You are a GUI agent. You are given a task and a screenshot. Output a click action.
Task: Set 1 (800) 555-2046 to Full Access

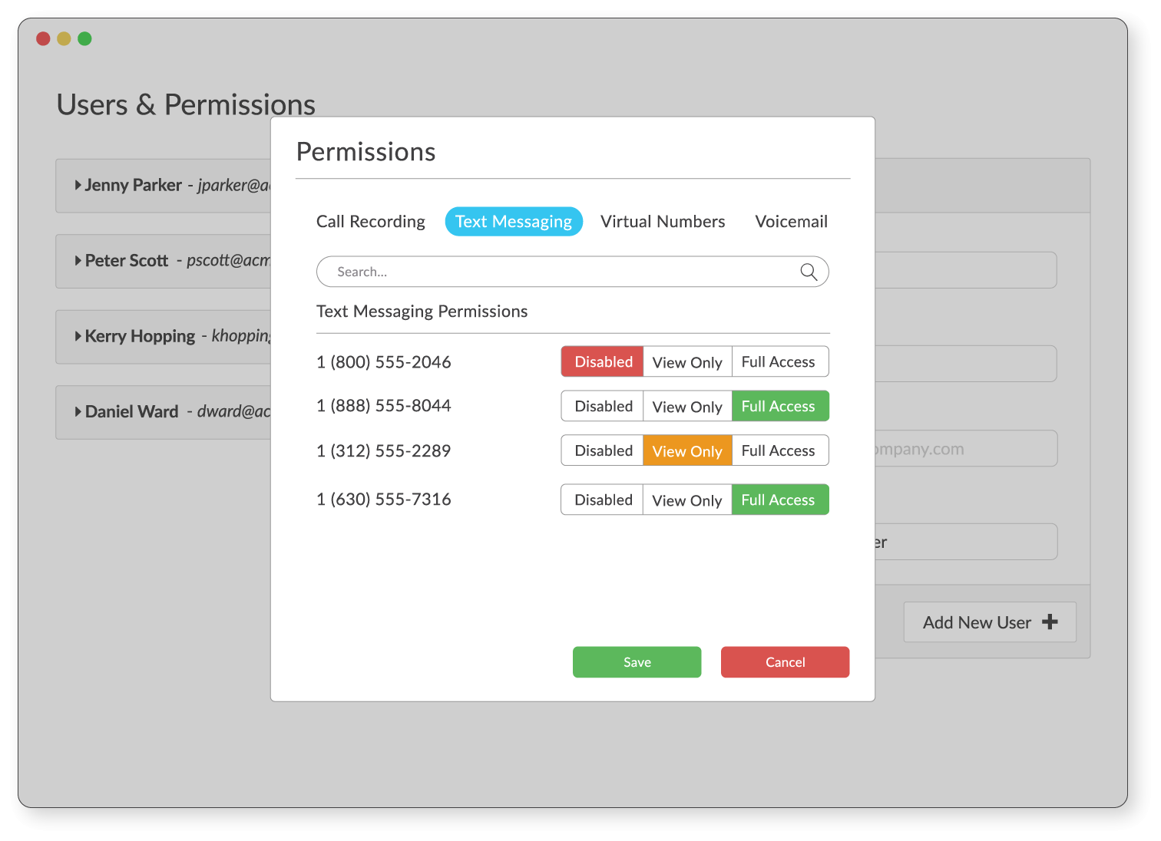(779, 361)
